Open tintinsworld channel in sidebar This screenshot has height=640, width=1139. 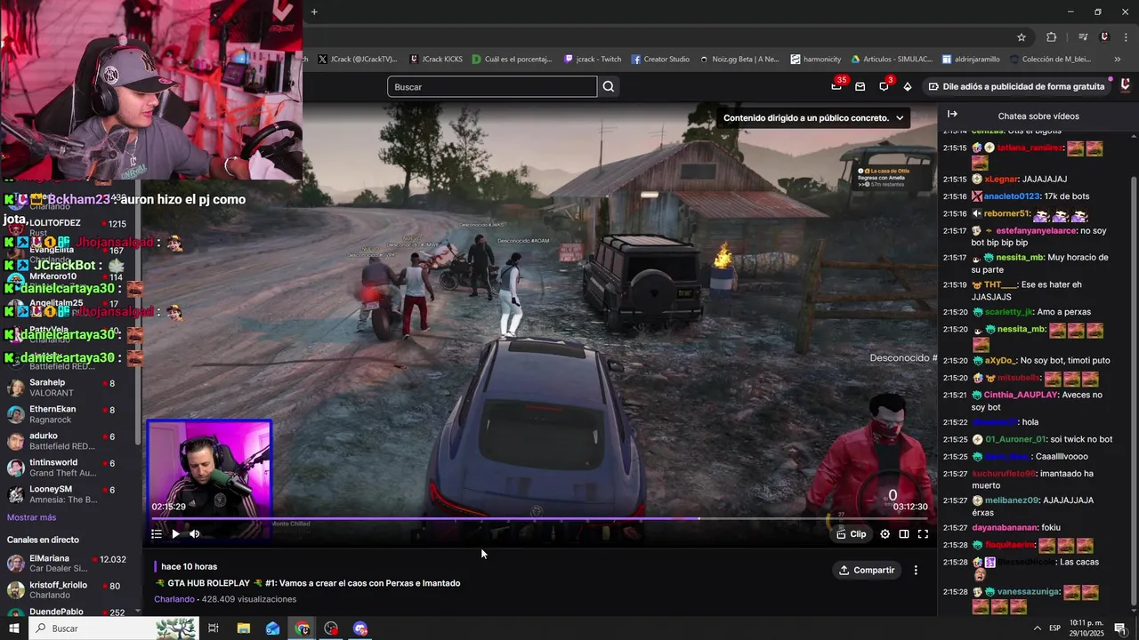69,468
